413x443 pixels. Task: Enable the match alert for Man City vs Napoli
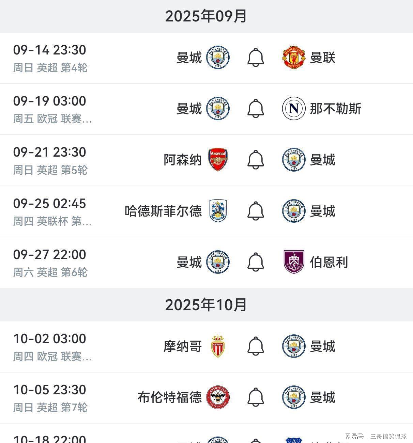coord(256,109)
